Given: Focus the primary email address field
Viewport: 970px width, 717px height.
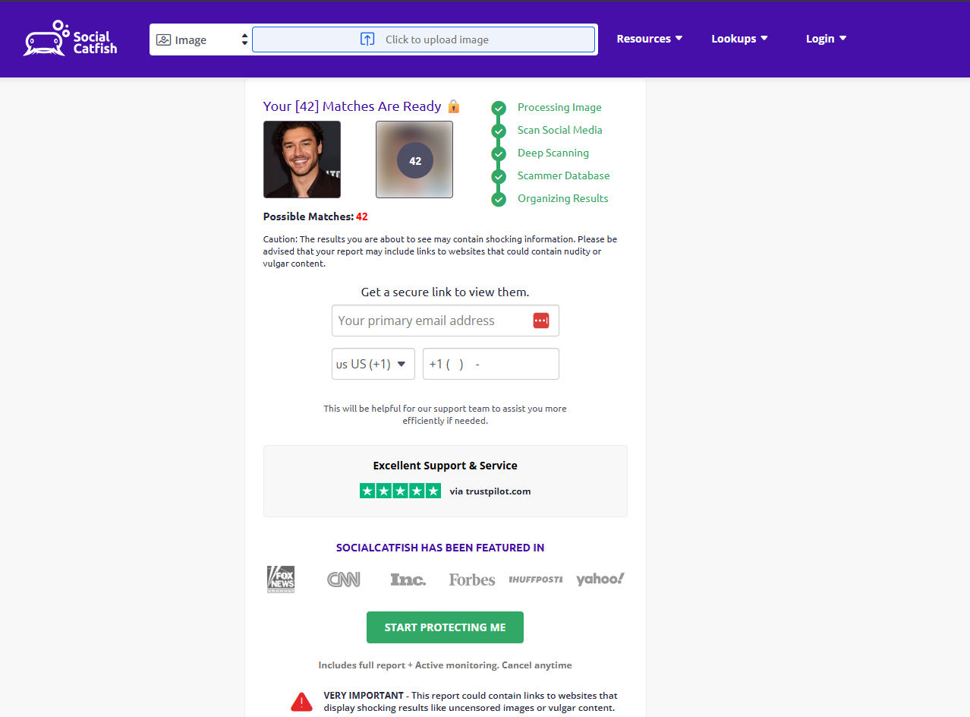Looking at the screenshot, I should (446, 321).
